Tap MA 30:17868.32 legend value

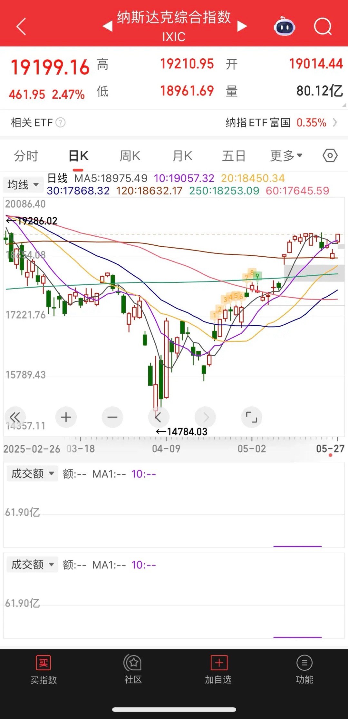pyautogui.click(x=78, y=191)
